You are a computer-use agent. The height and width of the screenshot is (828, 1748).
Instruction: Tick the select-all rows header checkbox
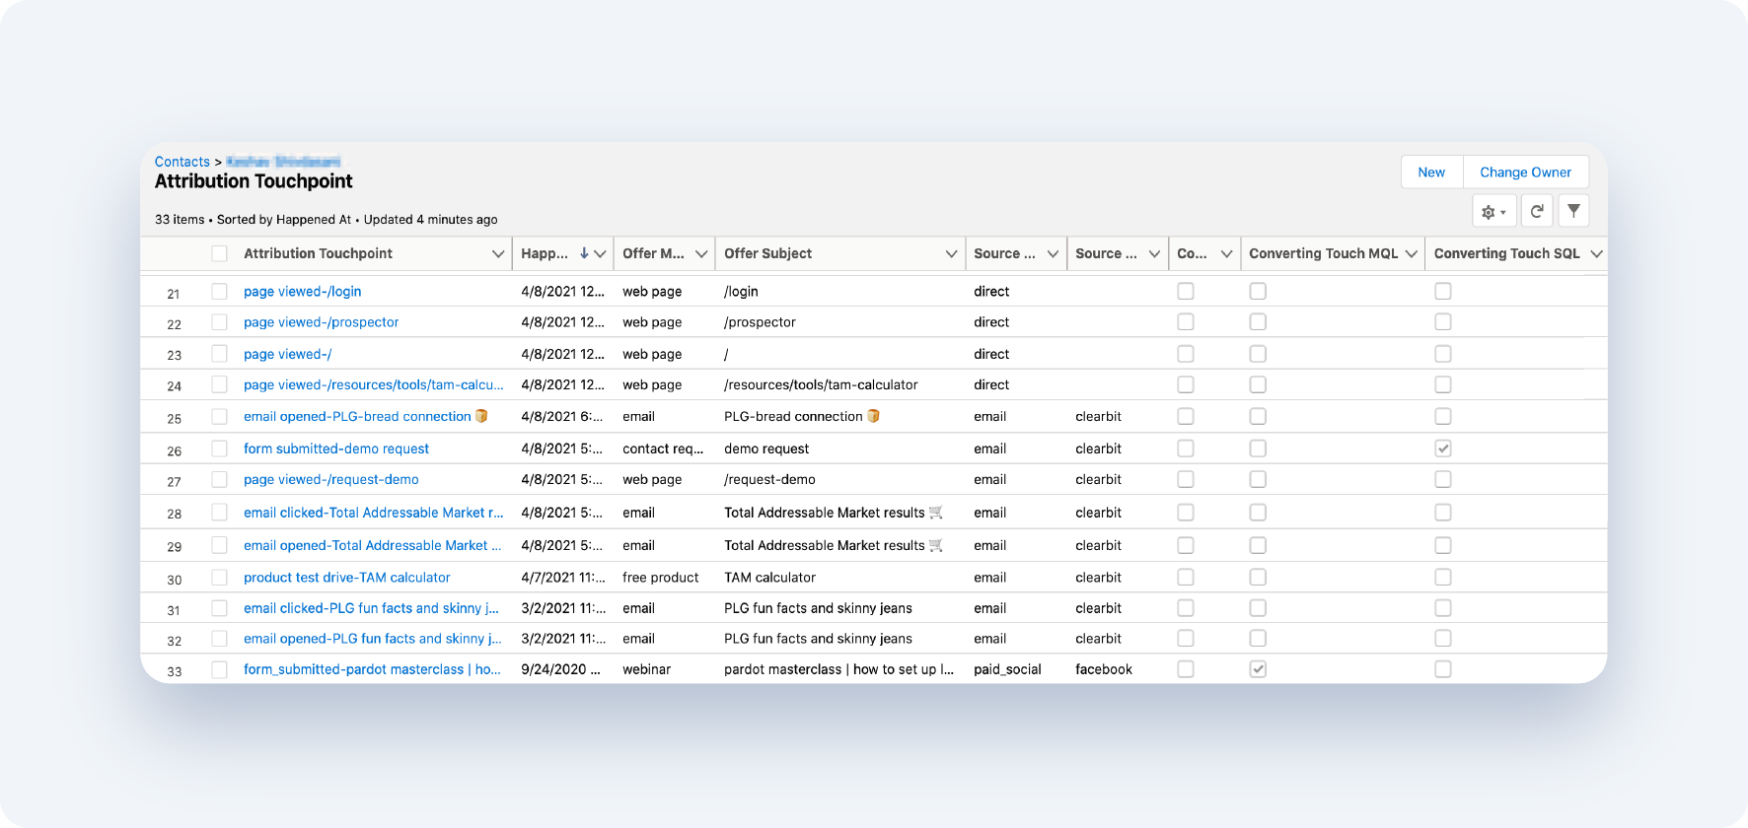tap(219, 253)
